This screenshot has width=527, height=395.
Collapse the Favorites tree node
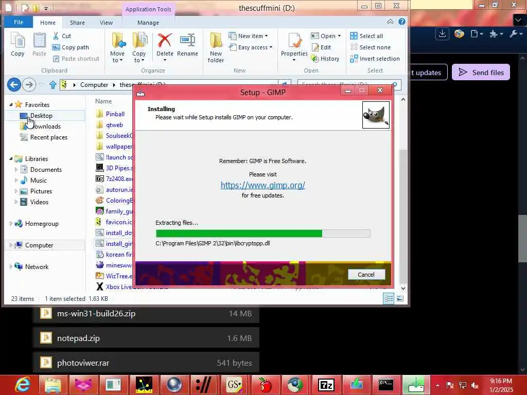click(x=11, y=105)
